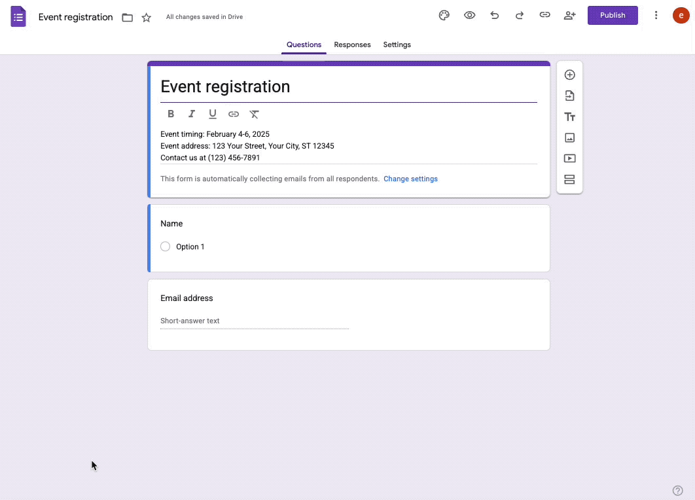Open the add collaborators icon
The height and width of the screenshot is (500, 695).
pyautogui.click(x=569, y=15)
